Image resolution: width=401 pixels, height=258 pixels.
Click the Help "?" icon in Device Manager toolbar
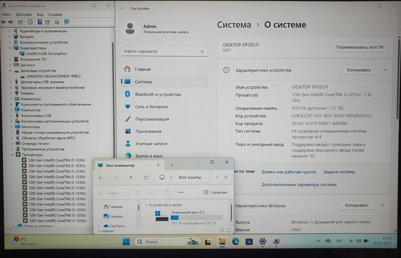pyautogui.click(x=40, y=21)
